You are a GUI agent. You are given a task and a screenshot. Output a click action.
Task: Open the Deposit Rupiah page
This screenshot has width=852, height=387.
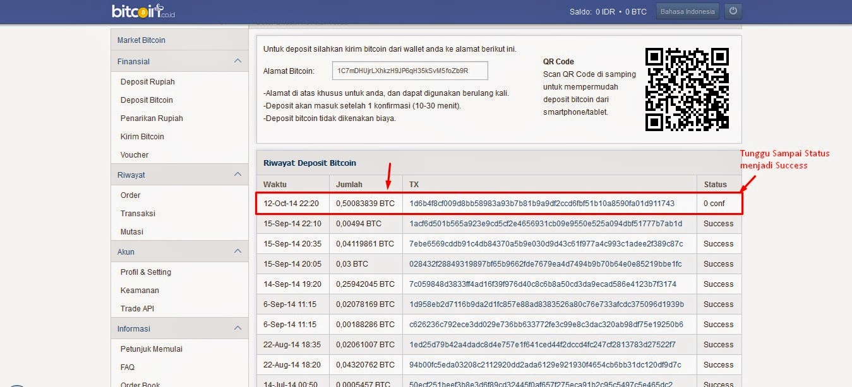148,82
